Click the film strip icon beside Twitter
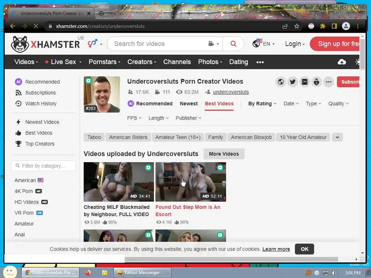The width and height of the screenshot is (371, 278). pyautogui.click(x=305, y=82)
